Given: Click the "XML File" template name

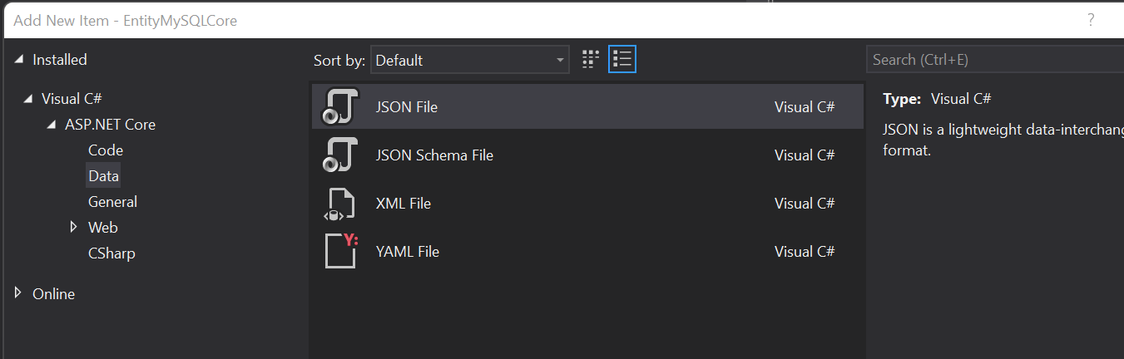Looking at the screenshot, I should [404, 204].
